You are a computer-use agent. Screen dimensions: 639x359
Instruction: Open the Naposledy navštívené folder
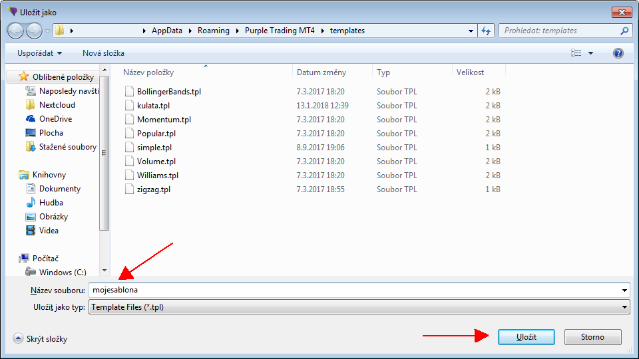62,91
